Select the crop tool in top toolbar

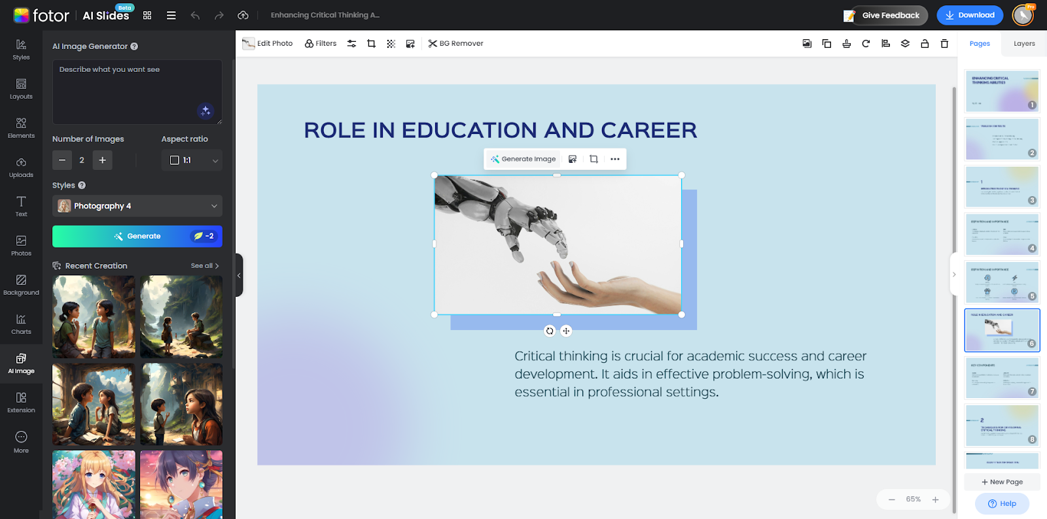click(372, 44)
